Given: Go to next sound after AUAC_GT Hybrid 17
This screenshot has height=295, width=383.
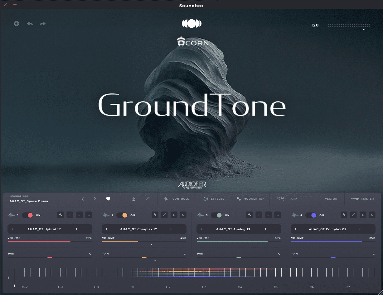Looking at the screenshot, I should click(76, 229).
